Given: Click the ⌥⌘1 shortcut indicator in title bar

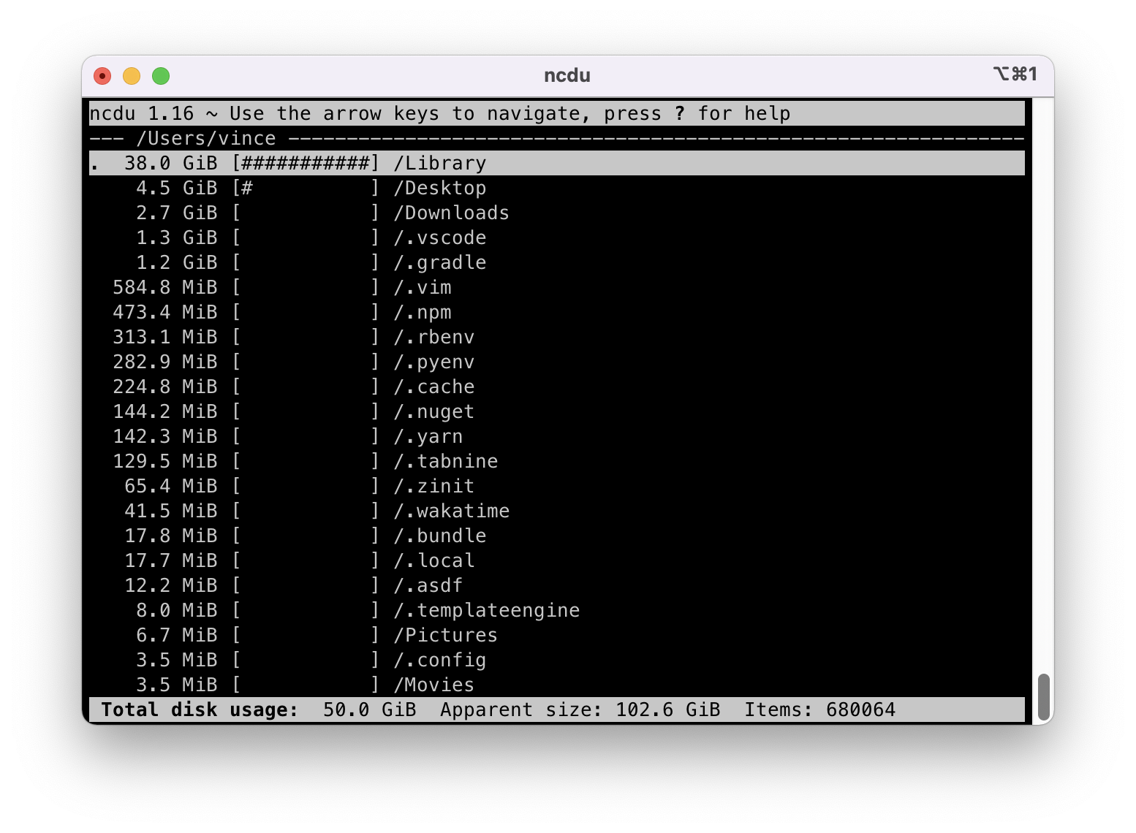Looking at the screenshot, I should coord(1015,74).
